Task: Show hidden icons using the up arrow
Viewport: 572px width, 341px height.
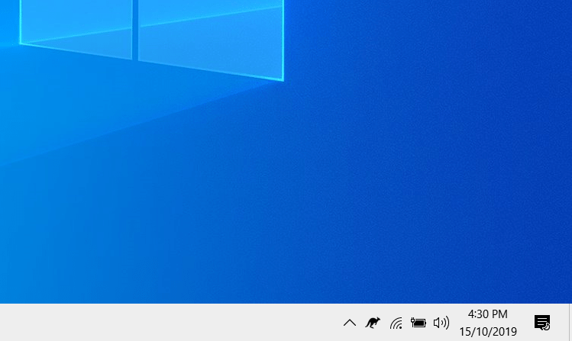Action: tap(350, 323)
